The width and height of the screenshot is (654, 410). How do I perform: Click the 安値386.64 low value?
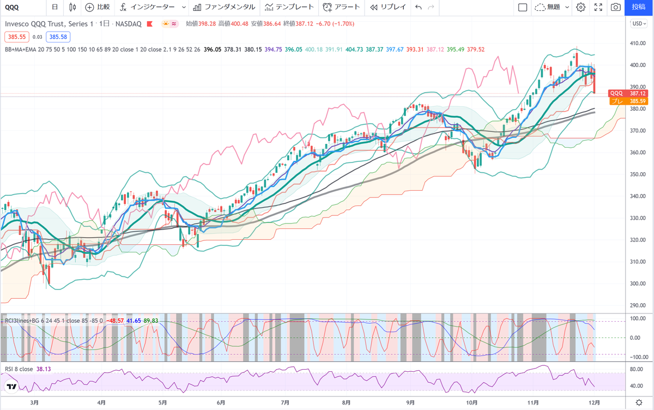click(x=266, y=24)
